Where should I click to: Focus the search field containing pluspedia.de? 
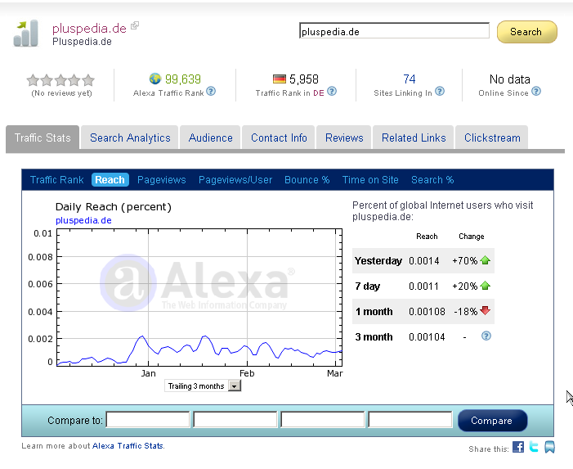point(394,31)
